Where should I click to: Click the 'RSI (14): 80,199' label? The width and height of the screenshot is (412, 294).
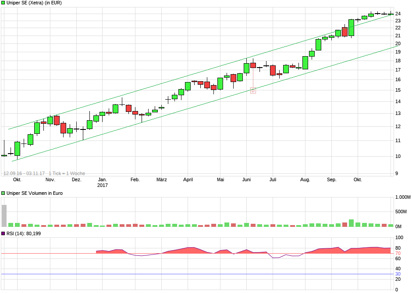[24, 233]
